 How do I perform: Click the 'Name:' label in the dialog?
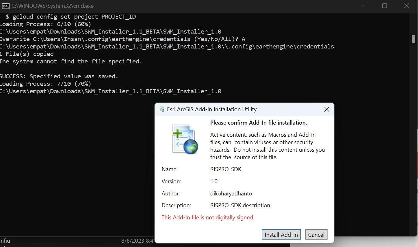(x=170, y=169)
